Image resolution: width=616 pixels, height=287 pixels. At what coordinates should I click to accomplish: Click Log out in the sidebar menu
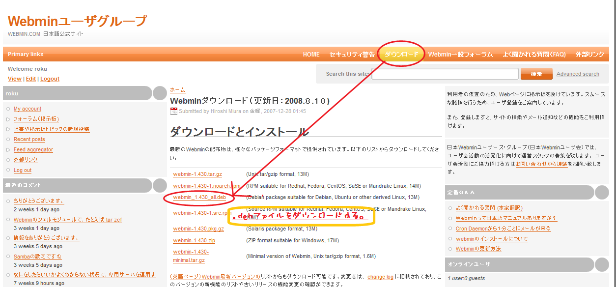click(x=23, y=171)
